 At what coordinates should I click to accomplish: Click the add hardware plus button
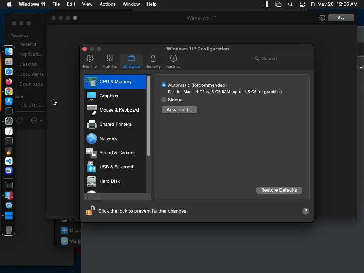click(88, 197)
